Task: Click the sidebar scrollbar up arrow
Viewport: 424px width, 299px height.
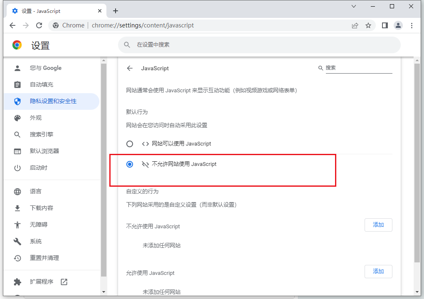Action: [104, 61]
